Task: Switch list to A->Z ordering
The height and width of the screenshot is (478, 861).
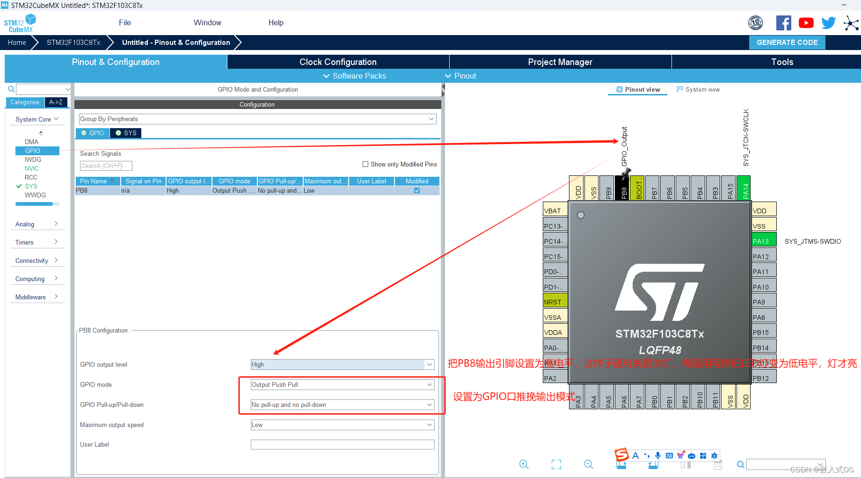Action: [56, 102]
